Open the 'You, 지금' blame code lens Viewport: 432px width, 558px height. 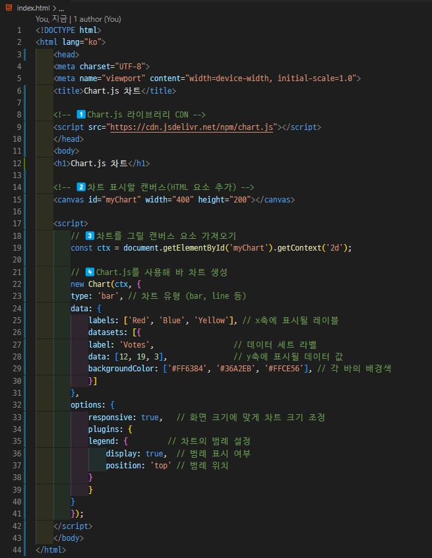(x=51, y=19)
